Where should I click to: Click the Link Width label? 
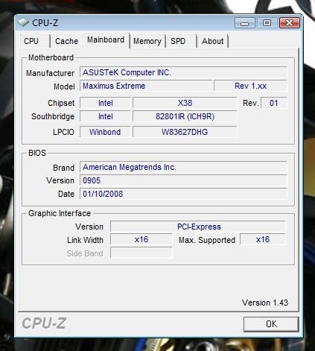tap(85, 240)
